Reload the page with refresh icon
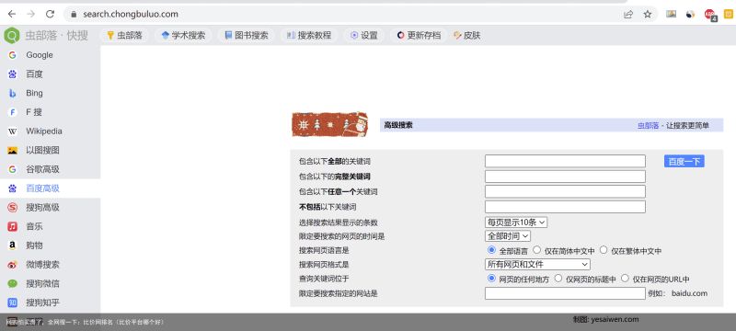The width and height of the screenshot is (736, 331). click(x=51, y=14)
